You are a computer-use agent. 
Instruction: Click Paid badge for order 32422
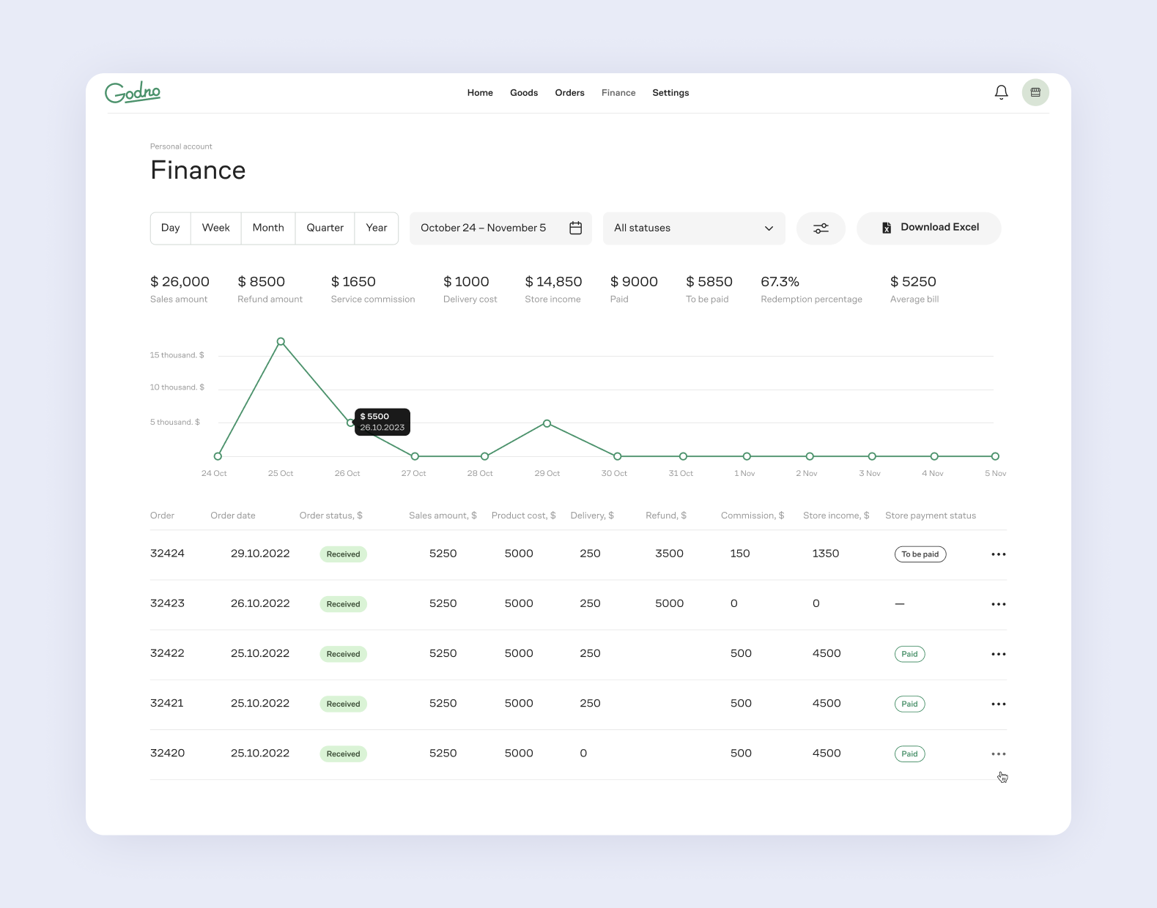pyautogui.click(x=909, y=654)
